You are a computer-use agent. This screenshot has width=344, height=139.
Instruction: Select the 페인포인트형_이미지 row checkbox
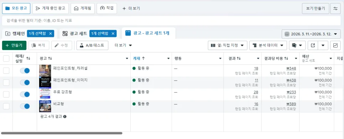(6, 82)
